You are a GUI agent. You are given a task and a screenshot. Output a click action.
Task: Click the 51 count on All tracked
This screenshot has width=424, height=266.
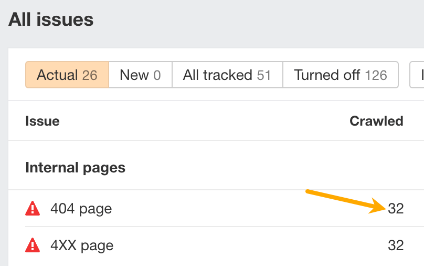click(x=264, y=75)
